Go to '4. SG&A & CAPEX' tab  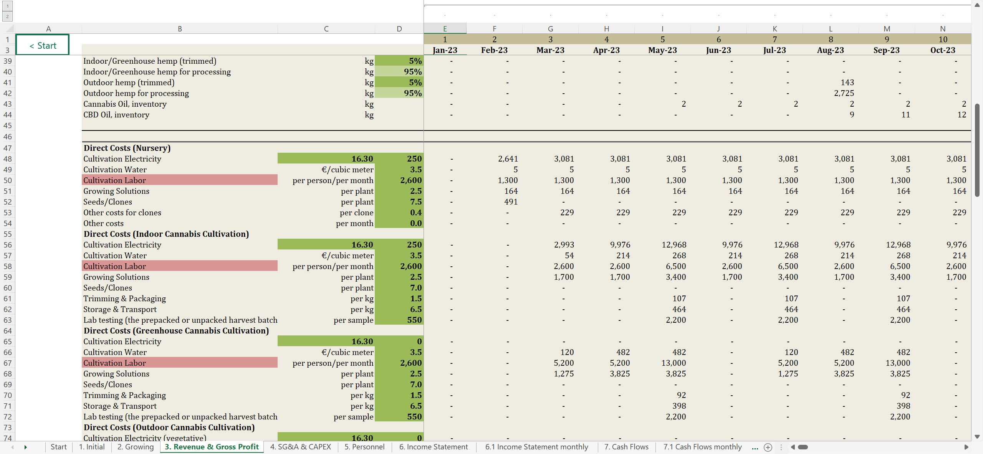(300, 447)
